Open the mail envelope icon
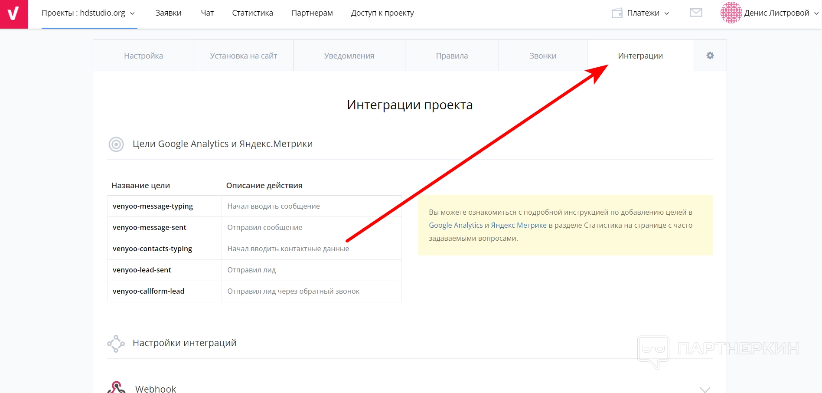 [696, 13]
